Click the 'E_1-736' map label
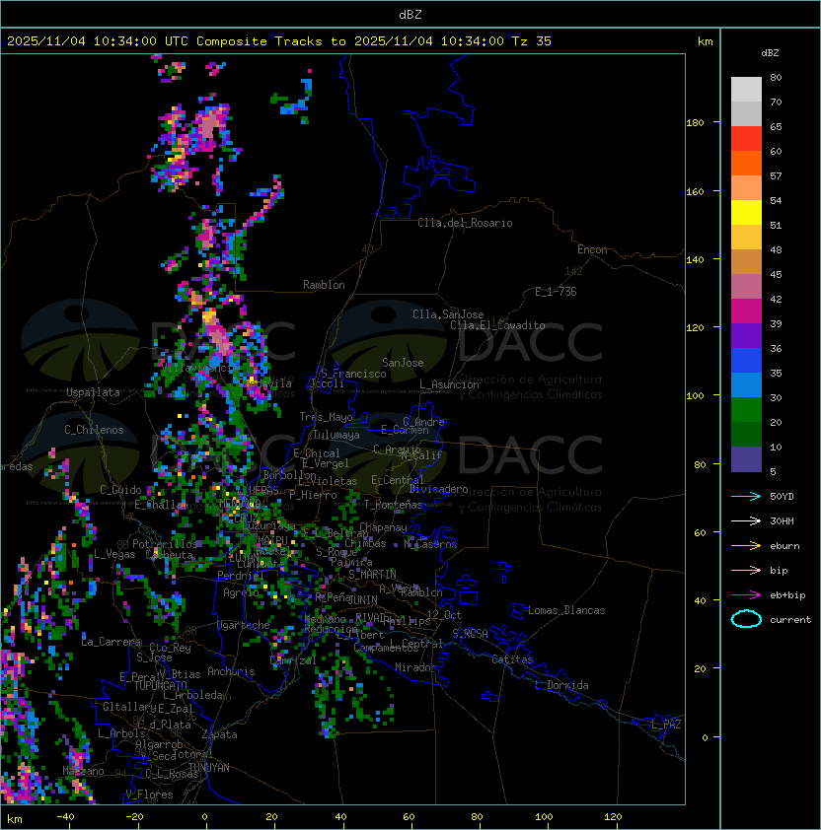The image size is (821, 830). [x=556, y=292]
